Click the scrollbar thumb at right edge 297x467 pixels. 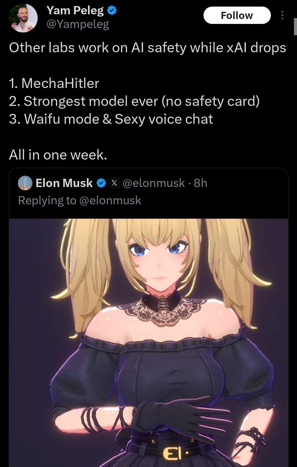(295, 27)
